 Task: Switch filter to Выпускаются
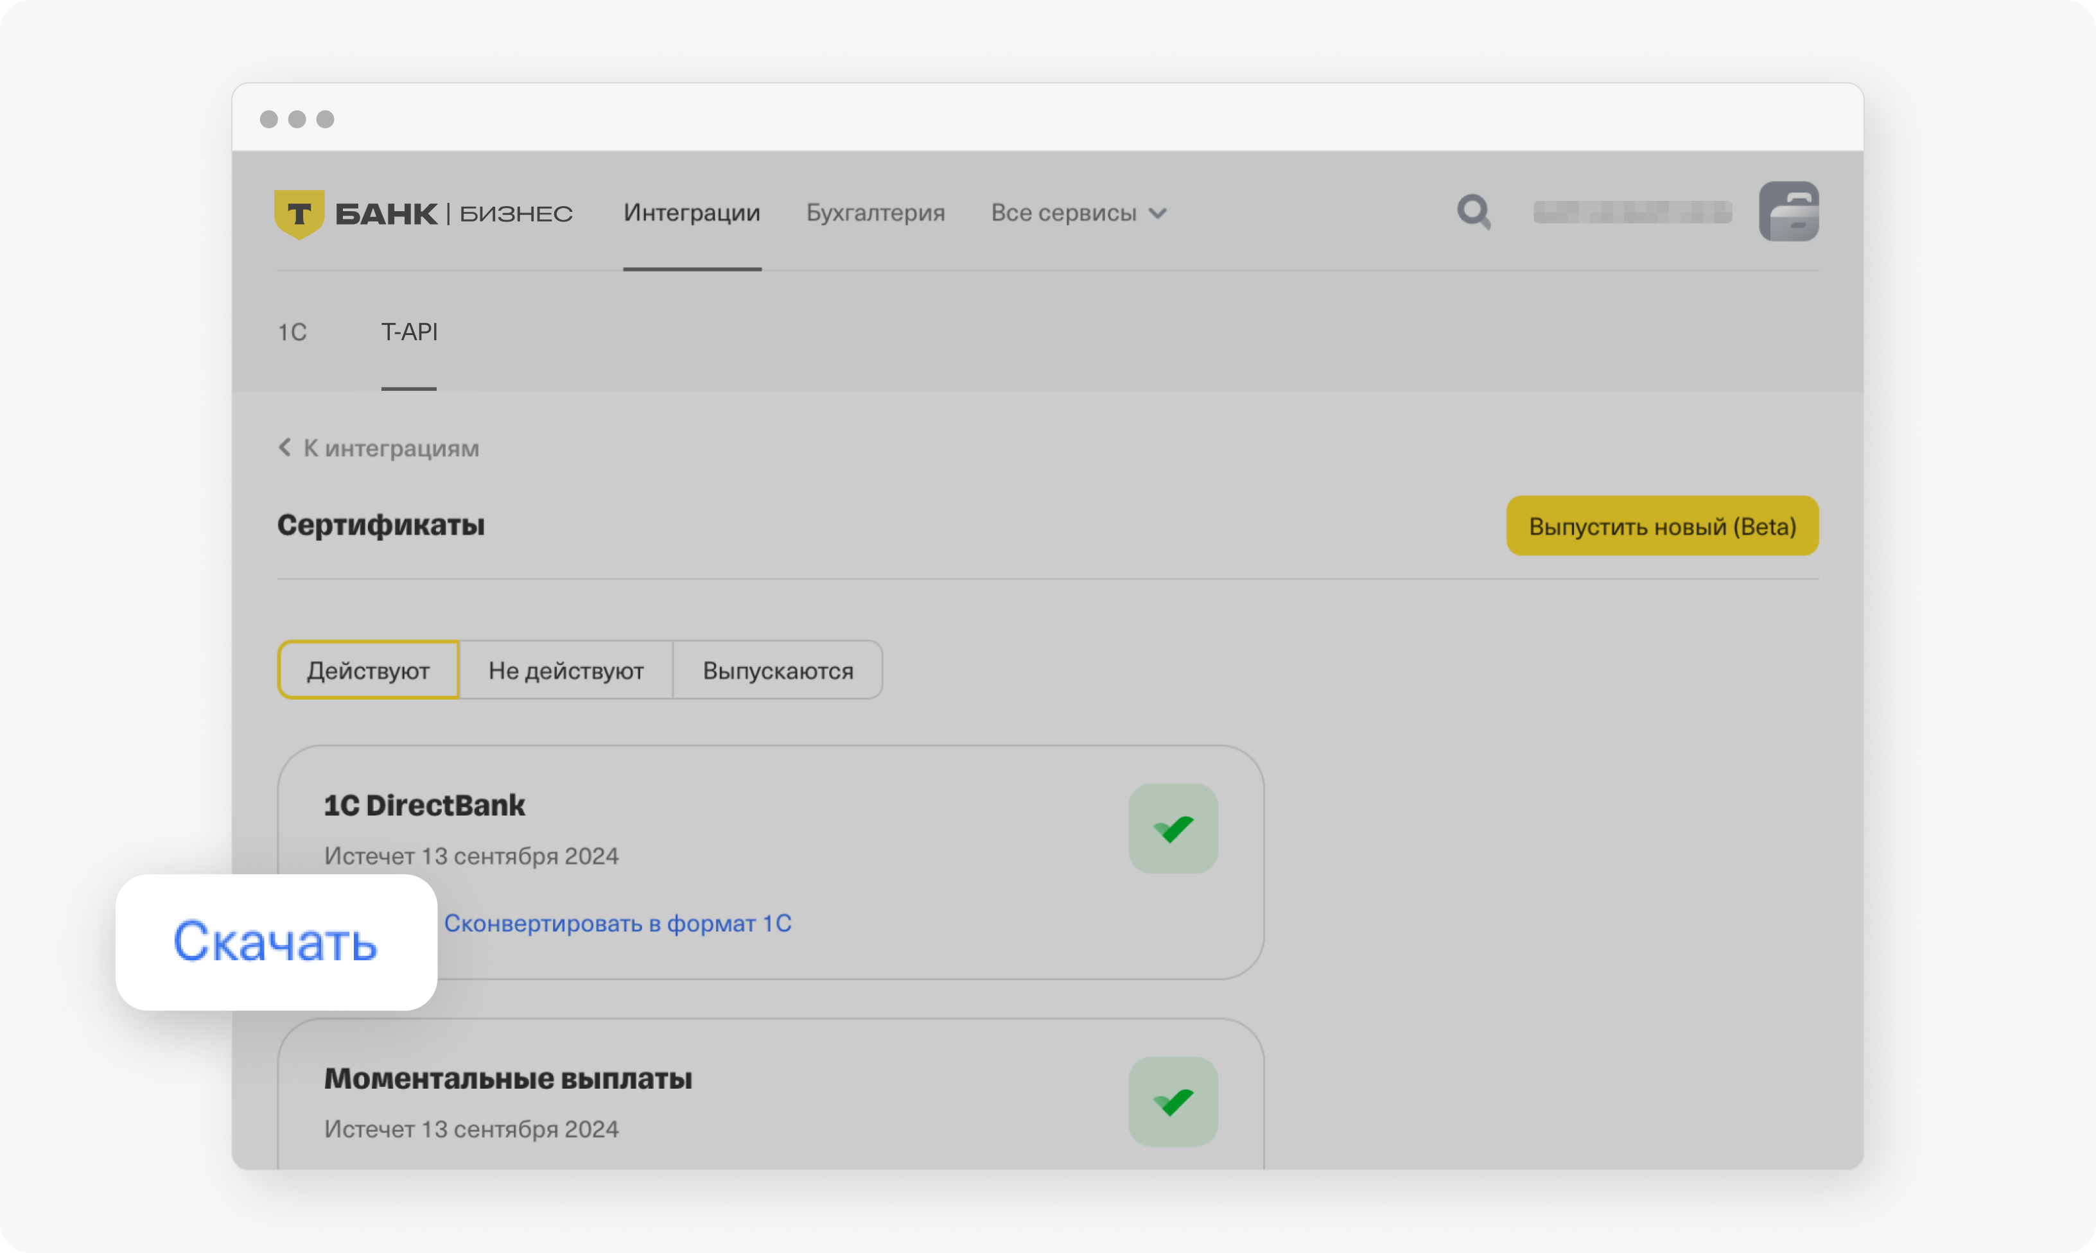click(x=778, y=670)
